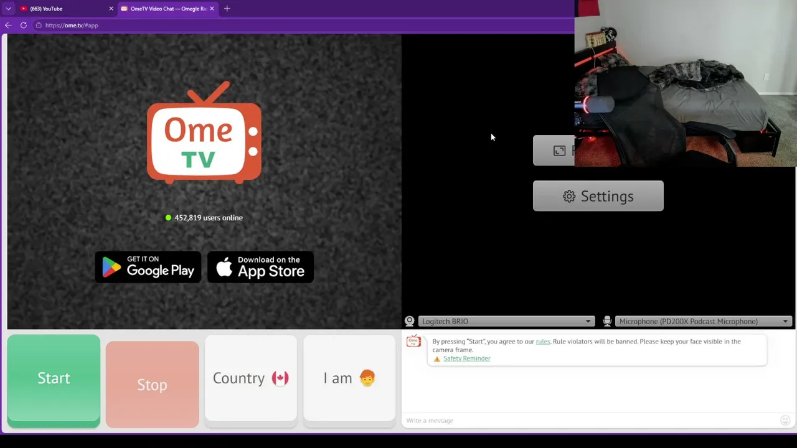Viewport: 797px width, 448px height.
Task: Click the gender face emoji icon
Action: click(367, 378)
